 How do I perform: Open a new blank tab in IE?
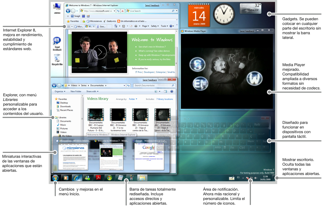coord(109,26)
